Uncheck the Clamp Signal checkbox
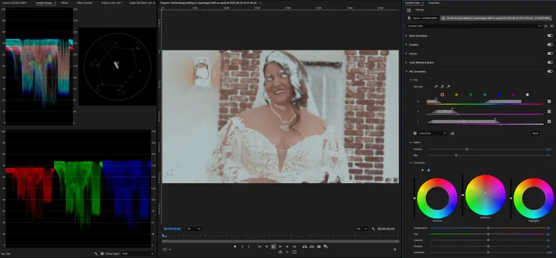Screen dimensions: 556x258 (102, 254)
